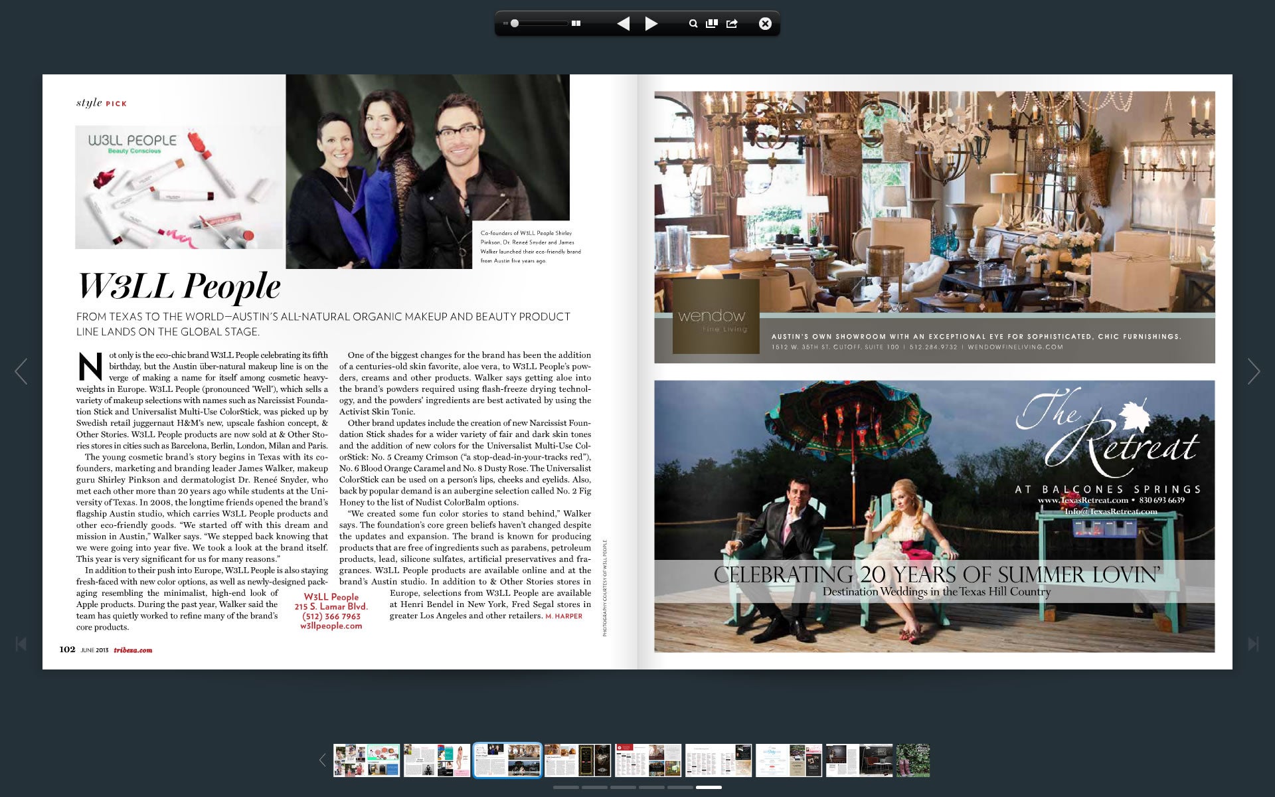Select the active white pagination dash

tap(709, 787)
